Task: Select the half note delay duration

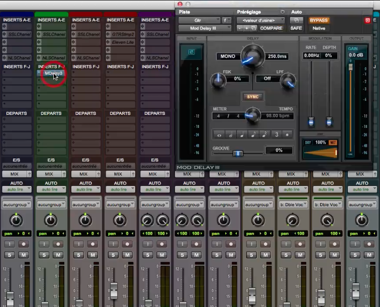Action: coord(231,135)
